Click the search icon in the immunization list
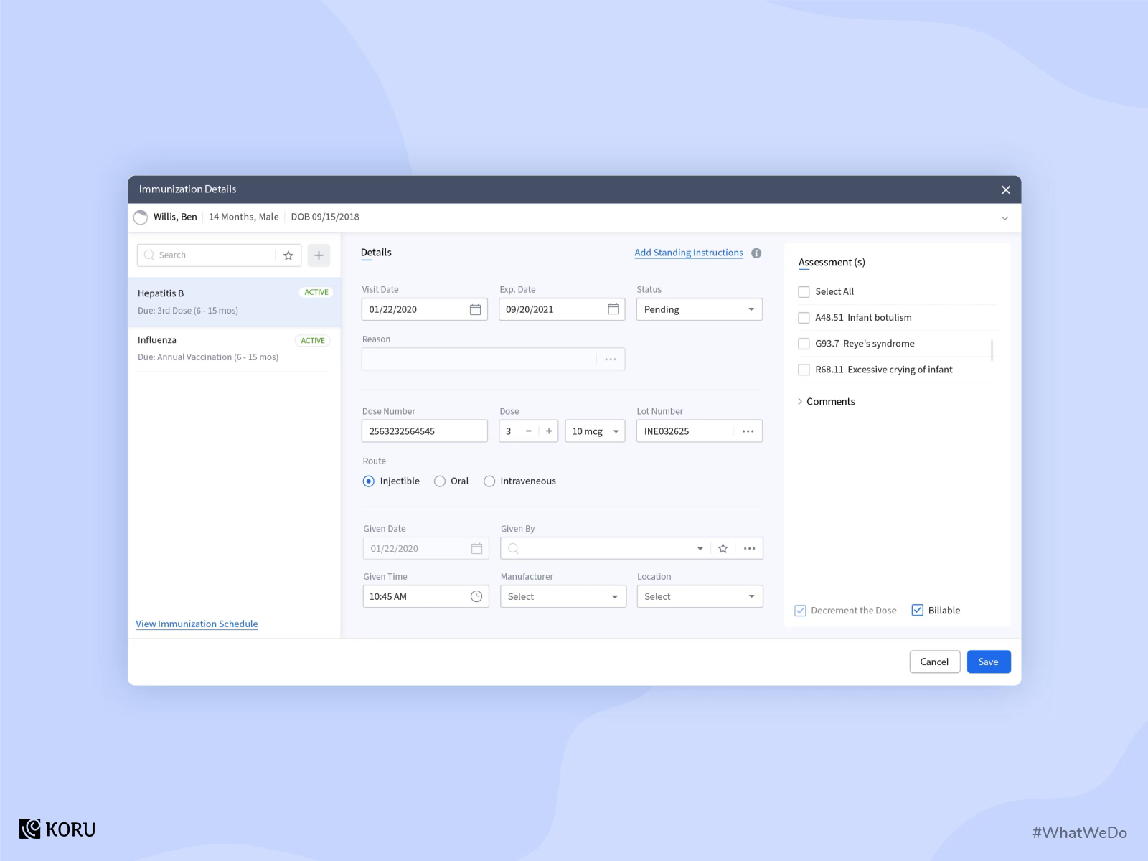This screenshot has height=861, width=1148. [149, 255]
